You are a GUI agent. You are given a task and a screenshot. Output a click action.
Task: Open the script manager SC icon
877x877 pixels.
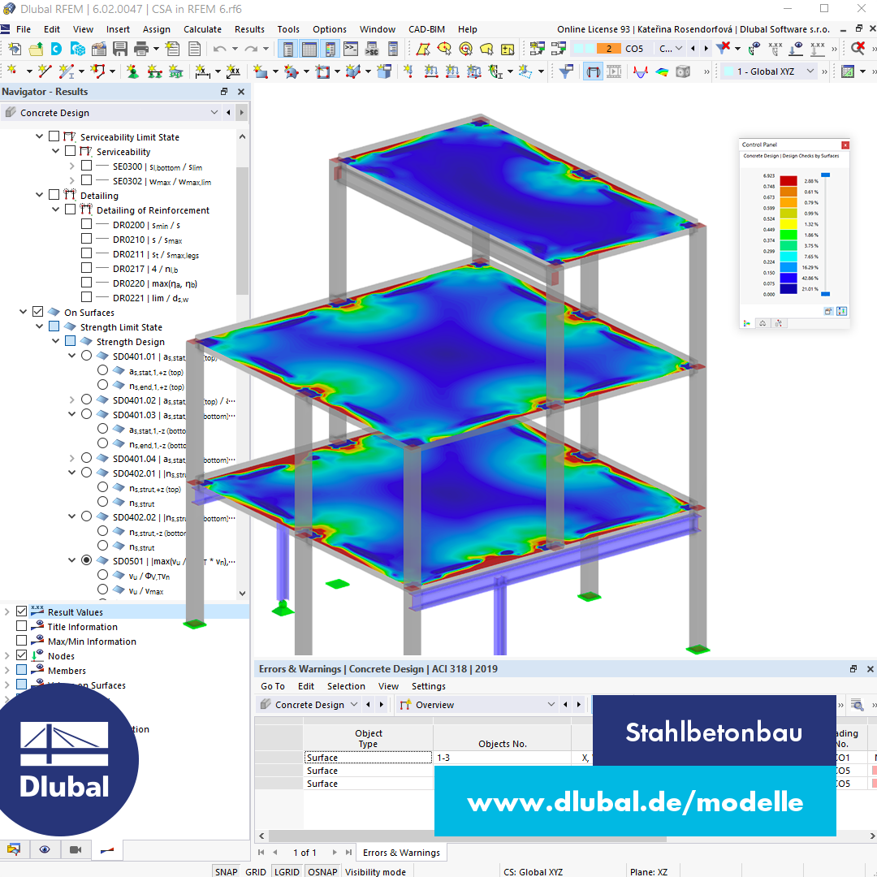pyautogui.click(x=371, y=50)
